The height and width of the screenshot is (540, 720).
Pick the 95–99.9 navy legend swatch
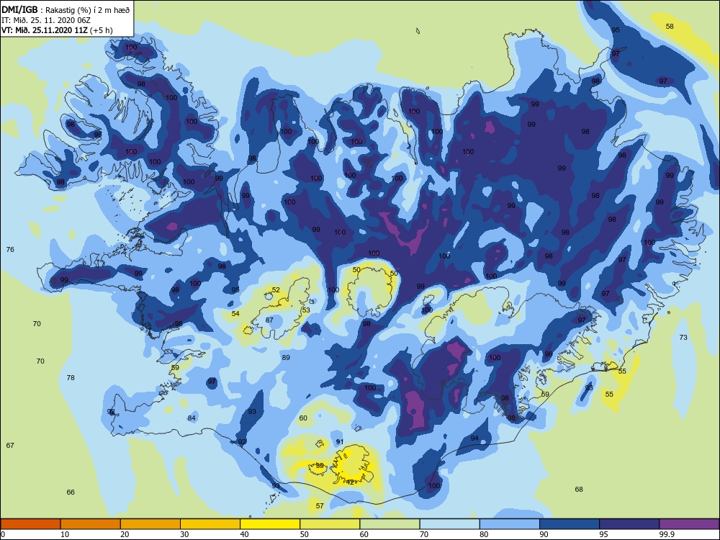pyautogui.click(x=629, y=524)
